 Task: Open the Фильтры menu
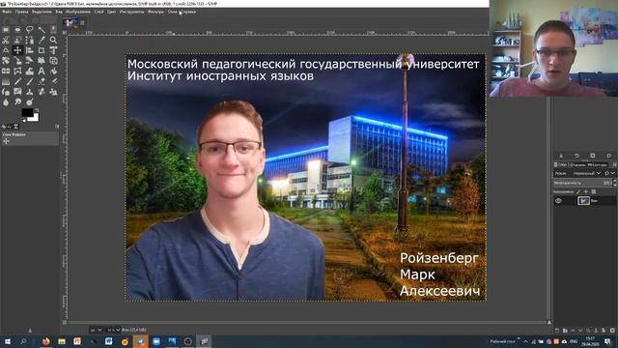pos(155,12)
